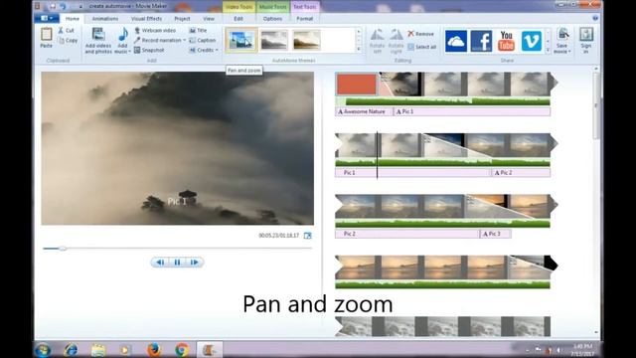636x358 pixels.
Task: Launch Internet Explorer from taskbar
Action: [x=71, y=349]
